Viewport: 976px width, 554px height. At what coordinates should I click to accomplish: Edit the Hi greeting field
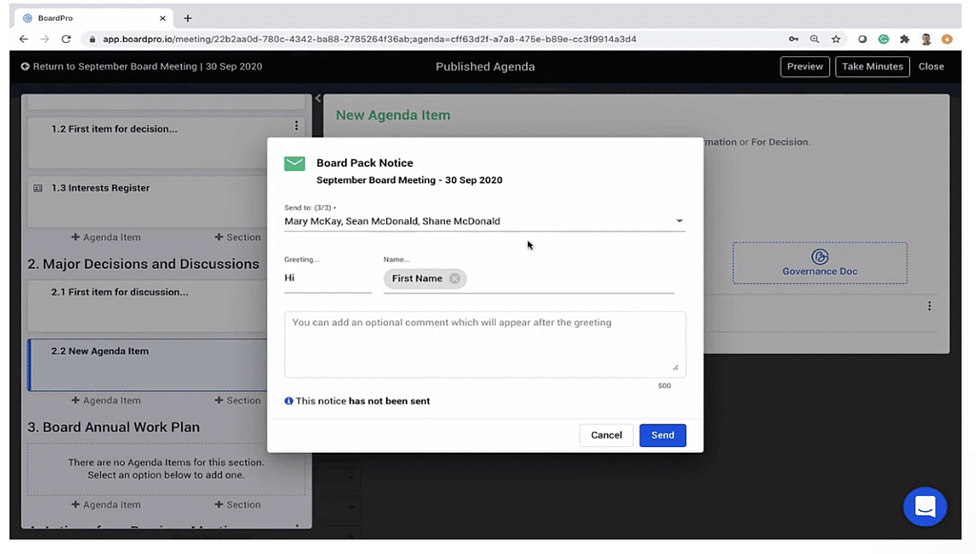pos(327,278)
